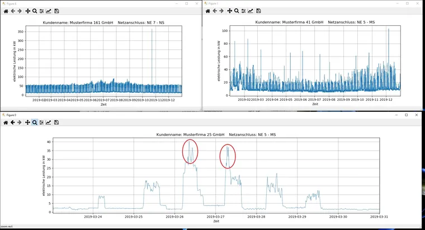Viewport: 425px width, 230px height.
Task: Click Home icon in Musterfirma 25 figure toolbar
Action: click(6, 122)
